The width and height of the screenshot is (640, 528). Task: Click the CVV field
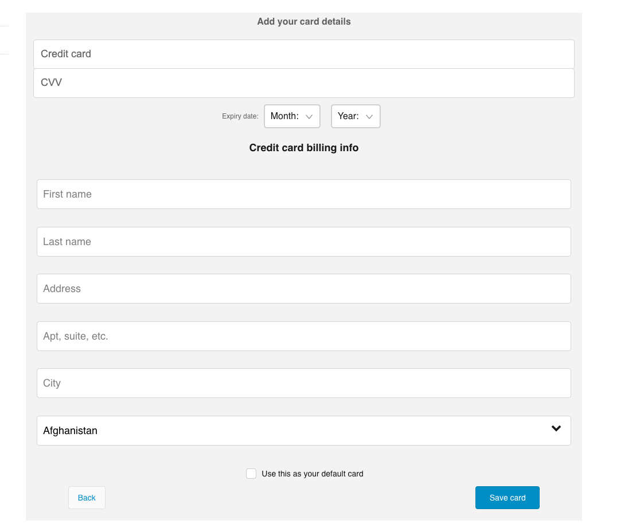[x=304, y=82]
